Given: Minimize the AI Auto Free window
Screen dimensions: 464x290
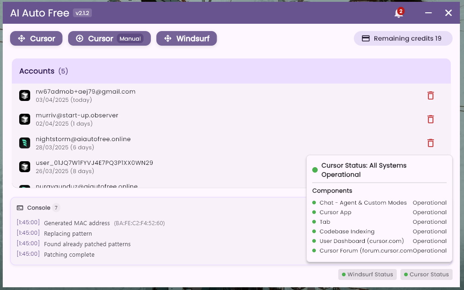Looking at the screenshot, I should click(x=428, y=13).
